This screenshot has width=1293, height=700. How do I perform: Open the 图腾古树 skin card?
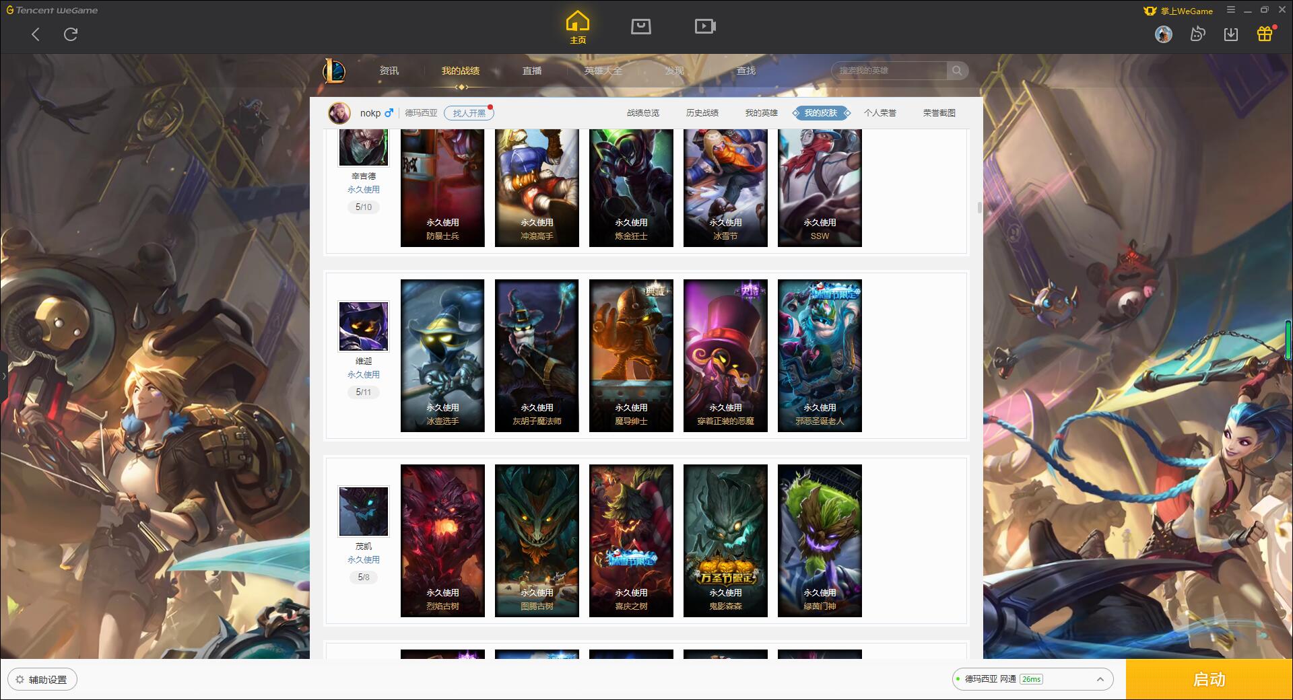537,540
